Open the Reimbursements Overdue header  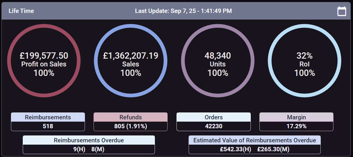[89, 140]
